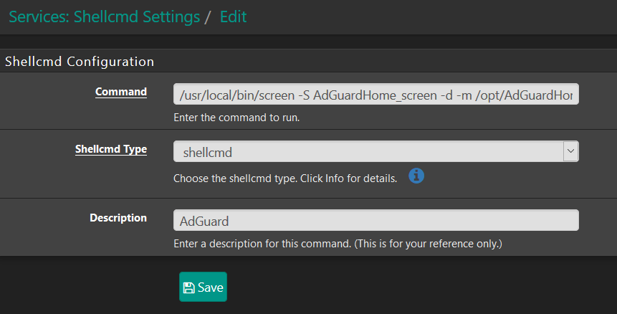Click the "Choose the shellcmd type" hint text
Image resolution: width=617 pixels, height=314 pixels.
pyautogui.click(x=285, y=178)
